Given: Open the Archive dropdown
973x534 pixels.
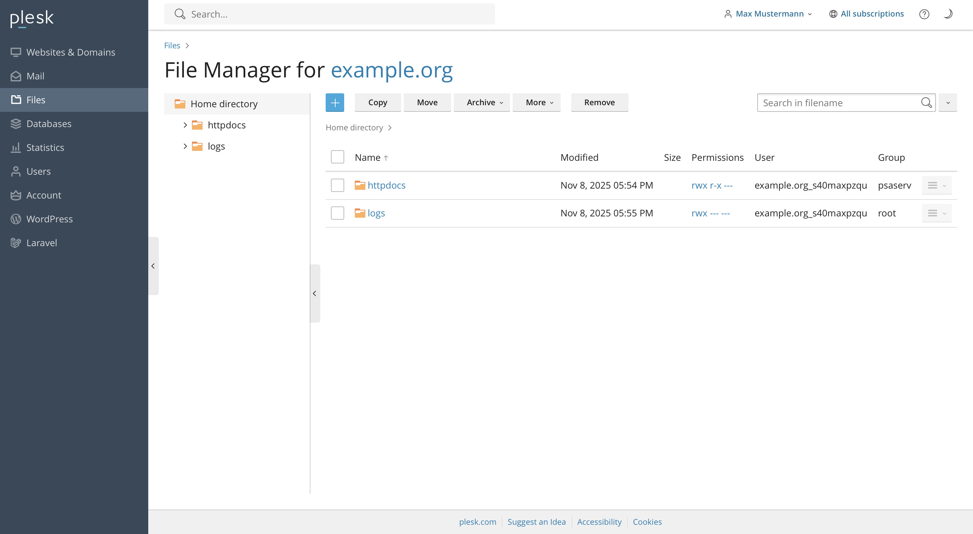Looking at the screenshot, I should tap(482, 102).
